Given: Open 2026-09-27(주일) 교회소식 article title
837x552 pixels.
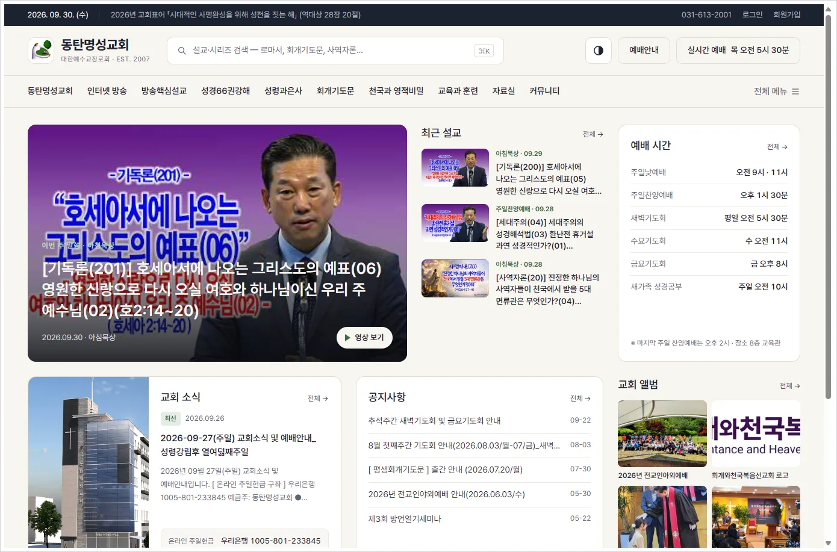Looking at the screenshot, I should click(238, 445).
